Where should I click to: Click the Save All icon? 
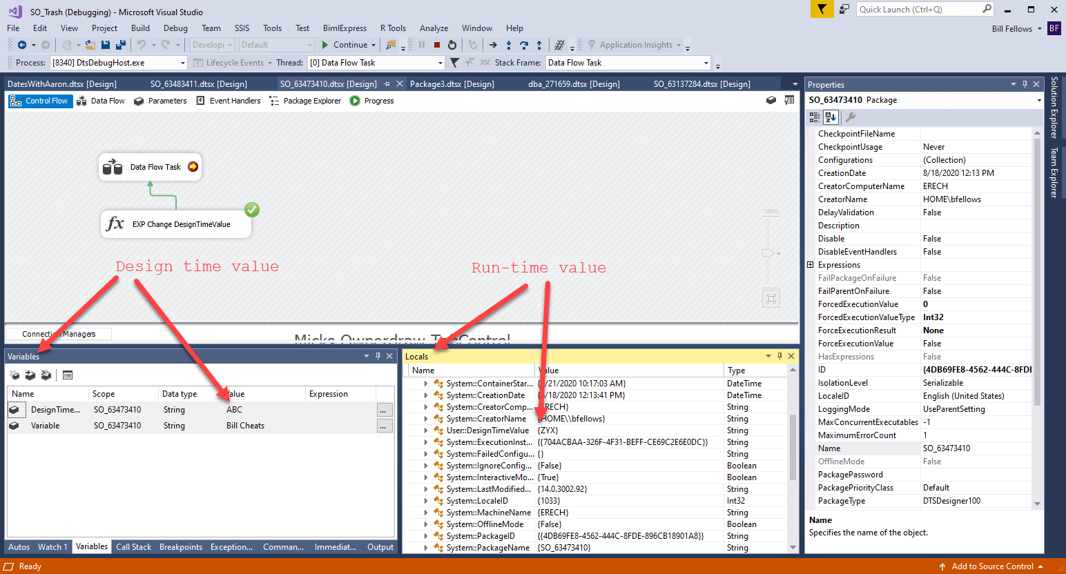121,45
